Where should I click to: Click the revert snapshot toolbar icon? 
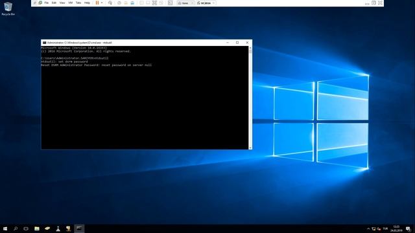coord(126,3)
